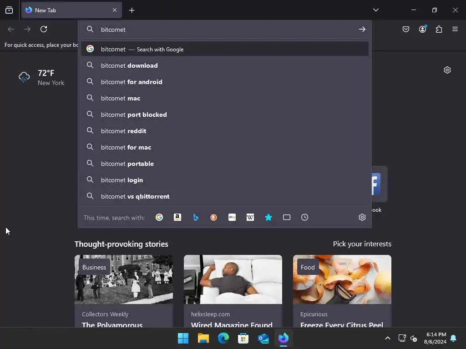Viewport: 466px width, 349px height.
Task: Choose suggestion bitcomet download
Action: (x=225, y=65)
